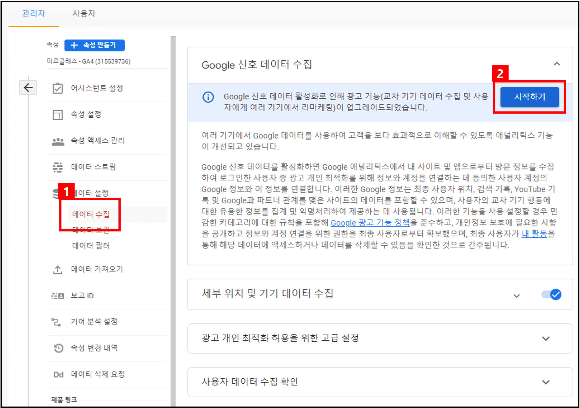This screenshot has height=408, width=580.
Task: Click the 보고 ID icon
Action: click(58, 296)
